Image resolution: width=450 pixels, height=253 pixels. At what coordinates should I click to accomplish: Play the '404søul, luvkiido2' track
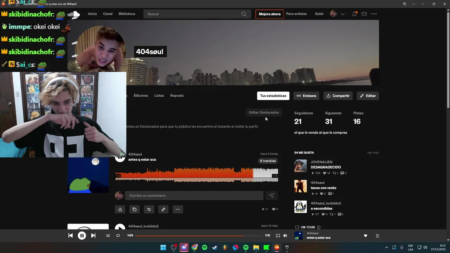pos(120,228)
